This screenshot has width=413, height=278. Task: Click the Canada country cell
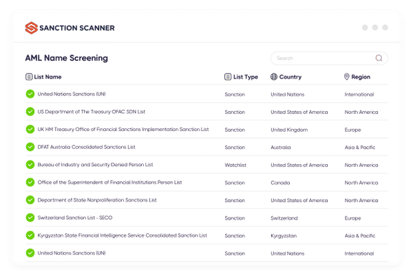pos(280,183)
